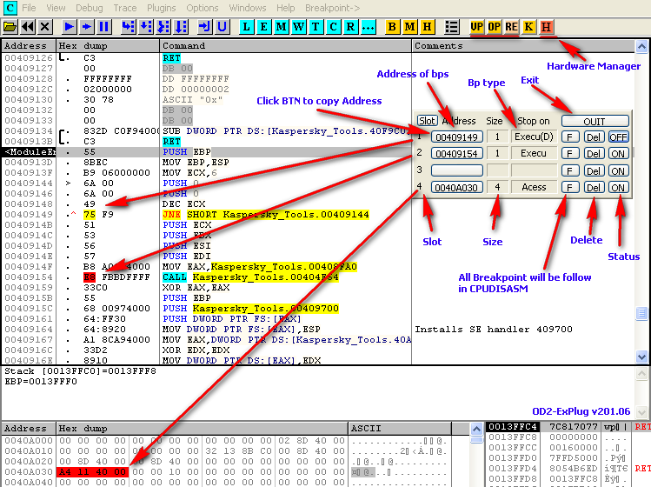Open memory breakpoints via yellow M icon
The image size is (651, 487).
click(409, 27)
